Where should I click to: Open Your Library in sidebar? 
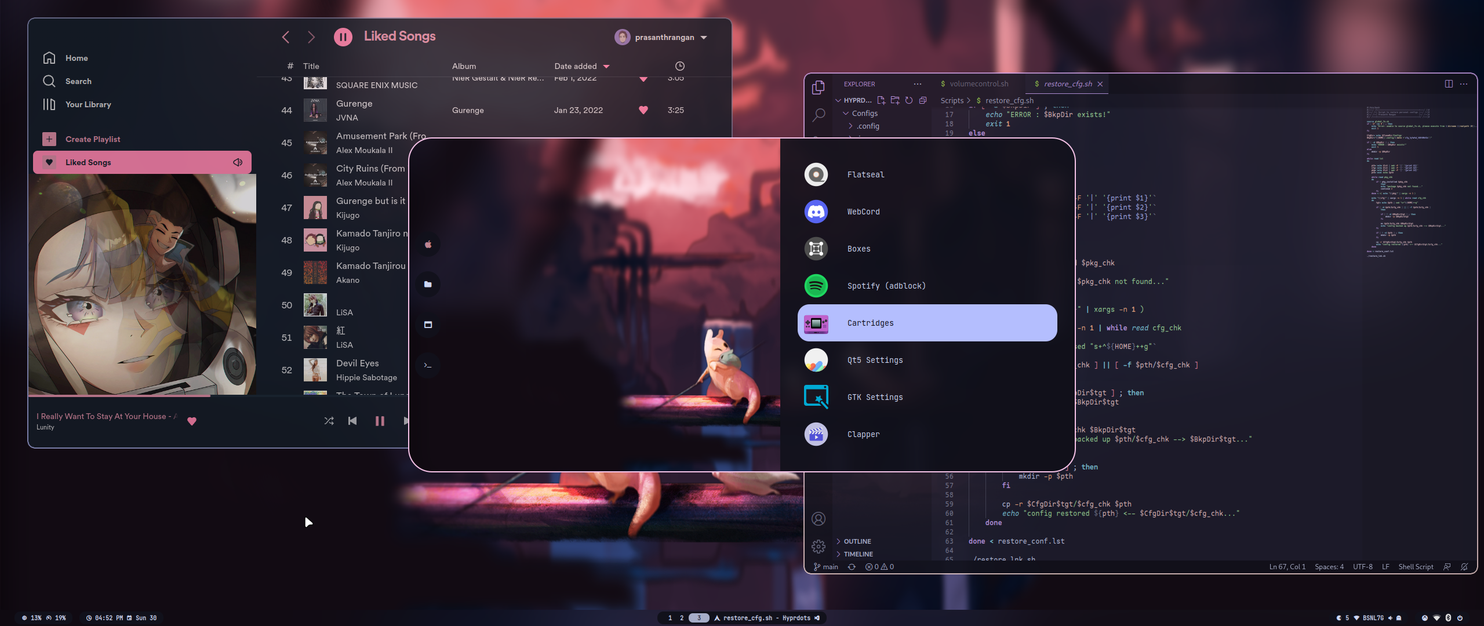[x=88, y=104]
